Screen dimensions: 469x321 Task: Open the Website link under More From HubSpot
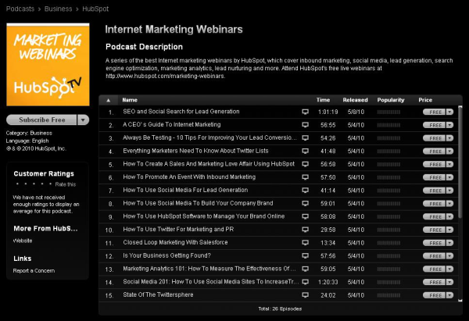pos(23,241)
